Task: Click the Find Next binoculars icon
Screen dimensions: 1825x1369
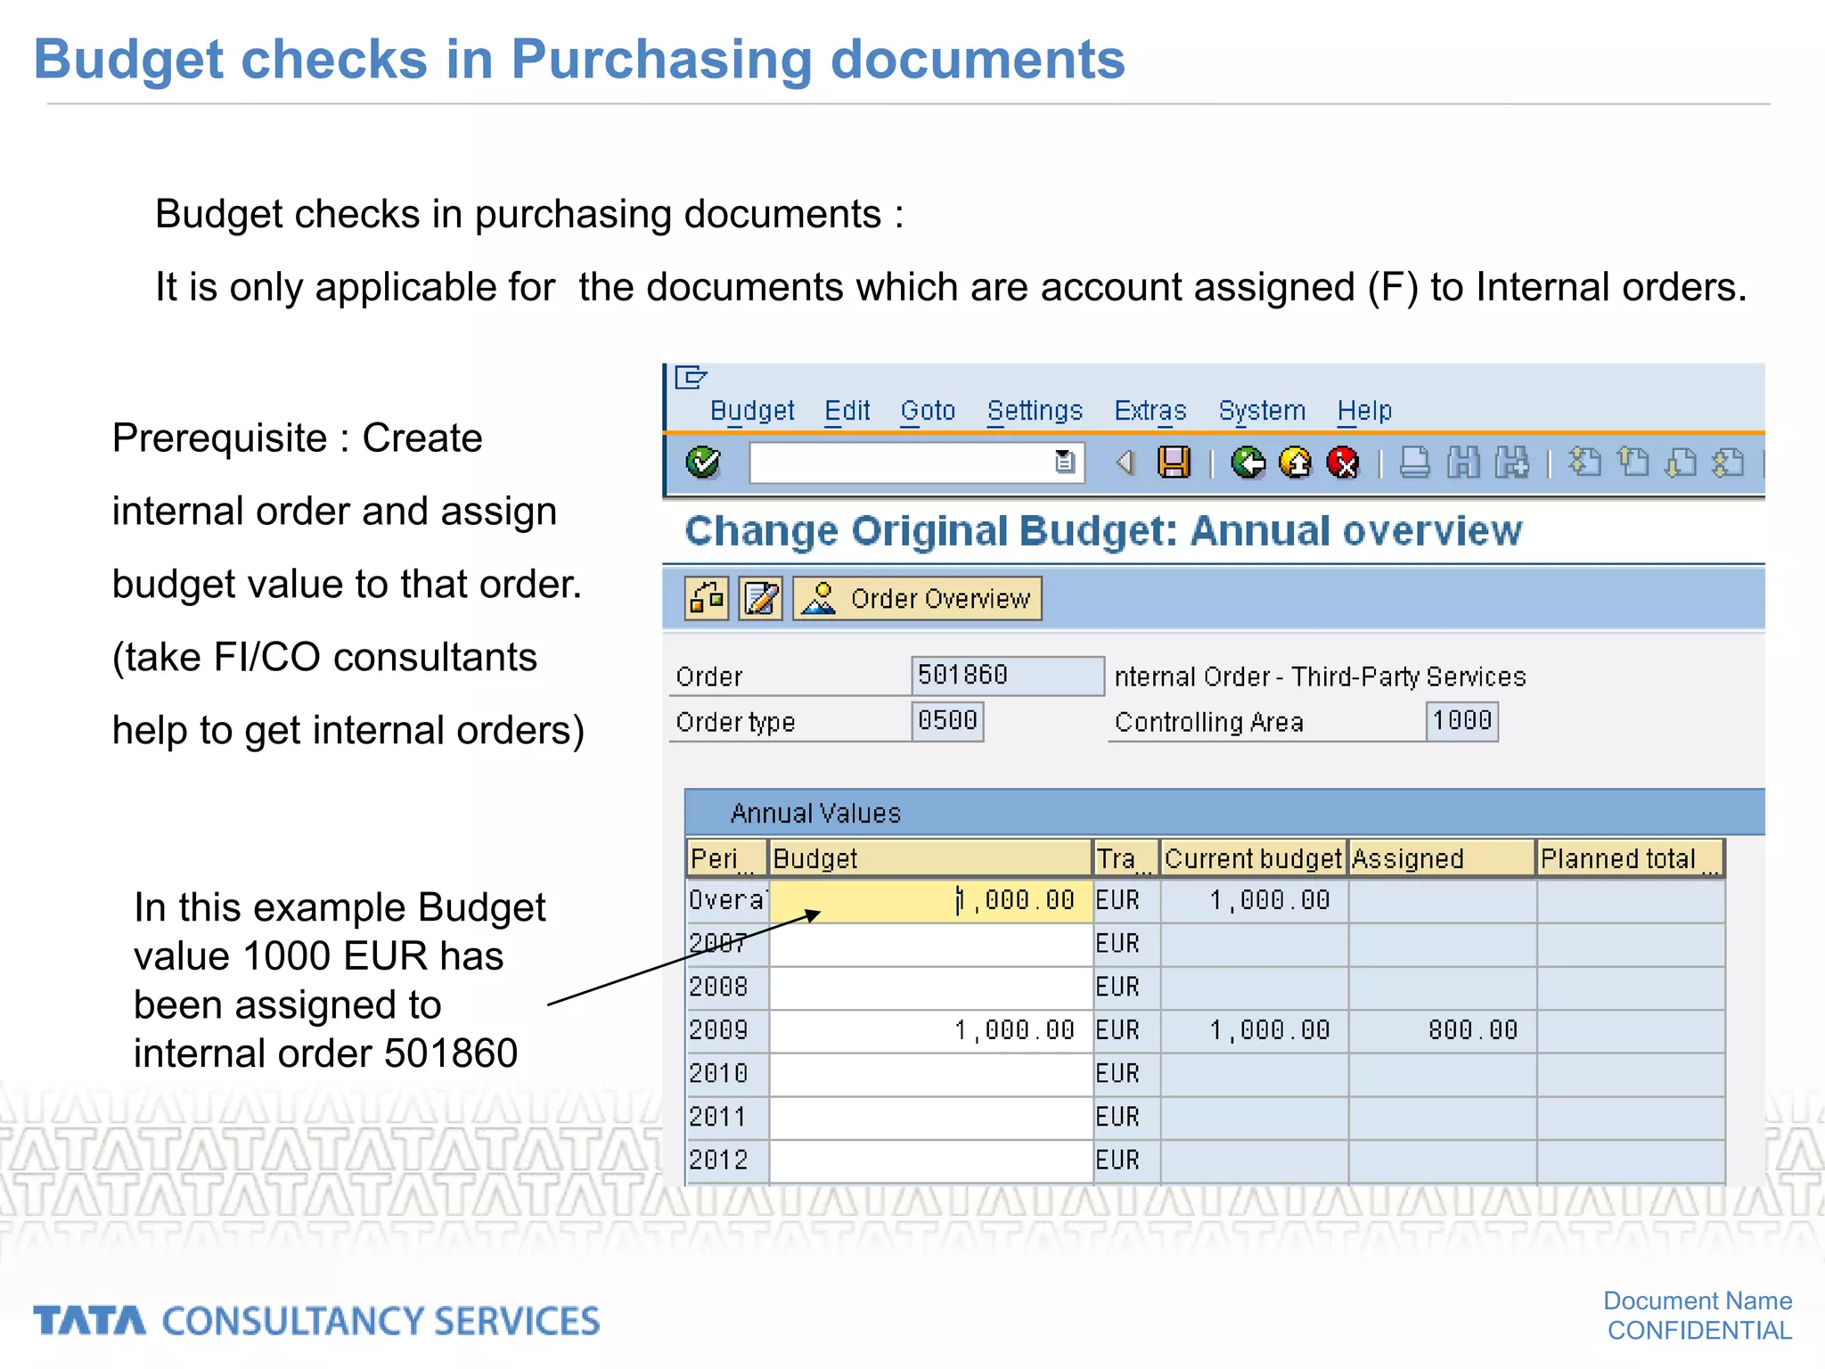Action: [x=1511, y=463]
